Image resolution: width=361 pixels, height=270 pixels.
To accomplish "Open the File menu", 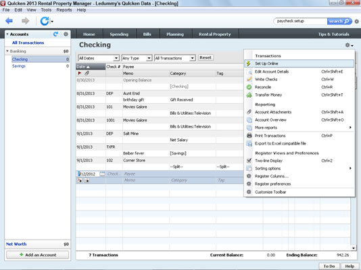I will (x=6, y=10).
